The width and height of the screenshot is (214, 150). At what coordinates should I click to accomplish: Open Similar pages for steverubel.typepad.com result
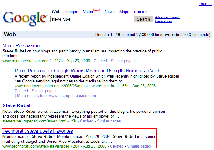click(x=109, y=121)
